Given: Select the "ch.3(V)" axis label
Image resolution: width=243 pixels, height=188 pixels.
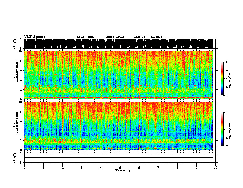Looking at the screenshot, I should tap(15, 158).
